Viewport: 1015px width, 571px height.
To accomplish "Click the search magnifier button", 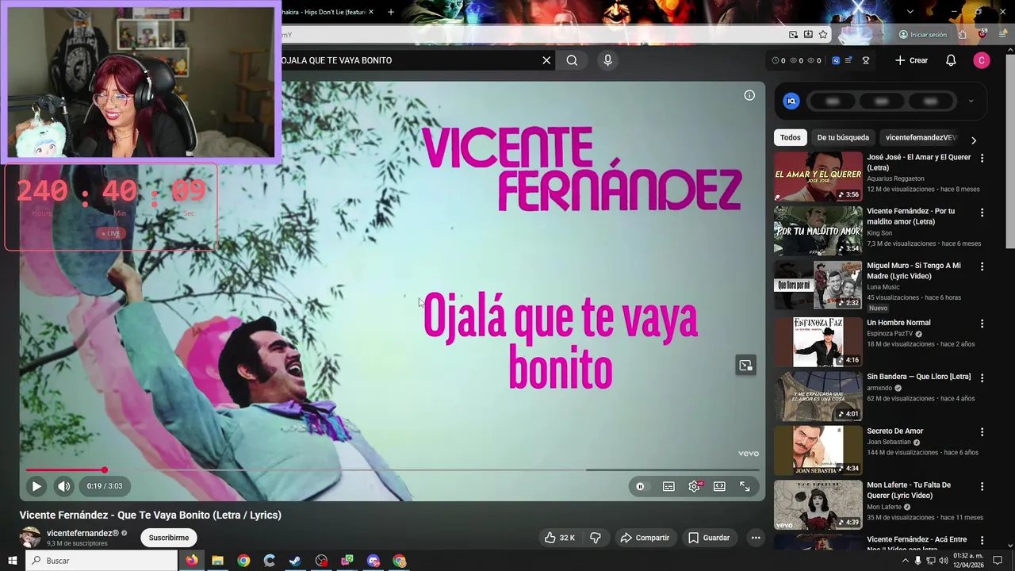I will tap(572, 60).
